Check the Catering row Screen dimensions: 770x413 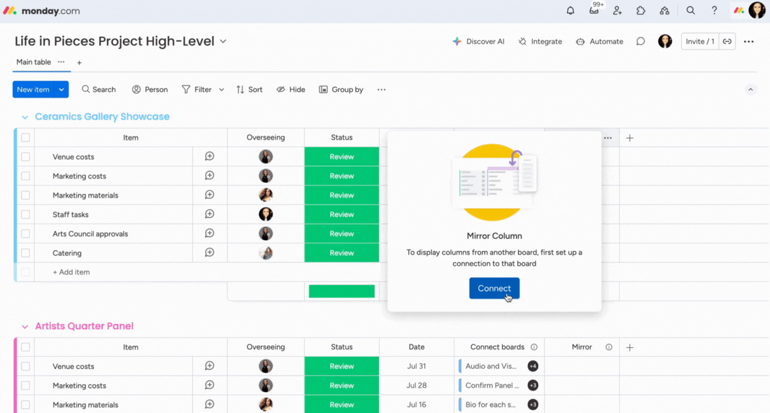click(x=25, y=253)
